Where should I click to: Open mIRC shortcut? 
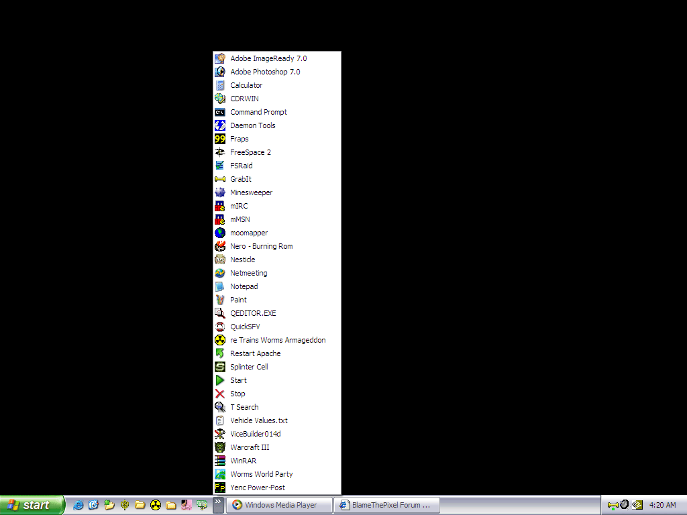(x=277, y=206)
